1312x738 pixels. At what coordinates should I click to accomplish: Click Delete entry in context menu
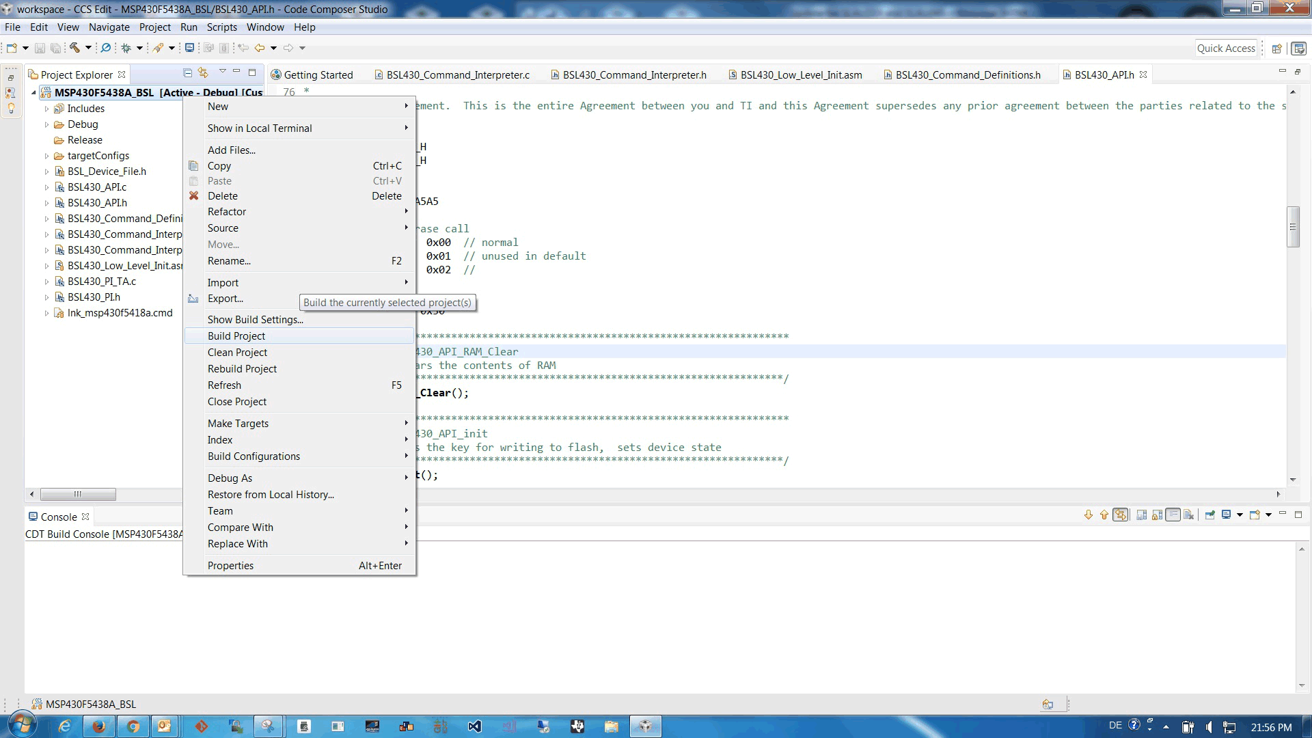[299, 196]
